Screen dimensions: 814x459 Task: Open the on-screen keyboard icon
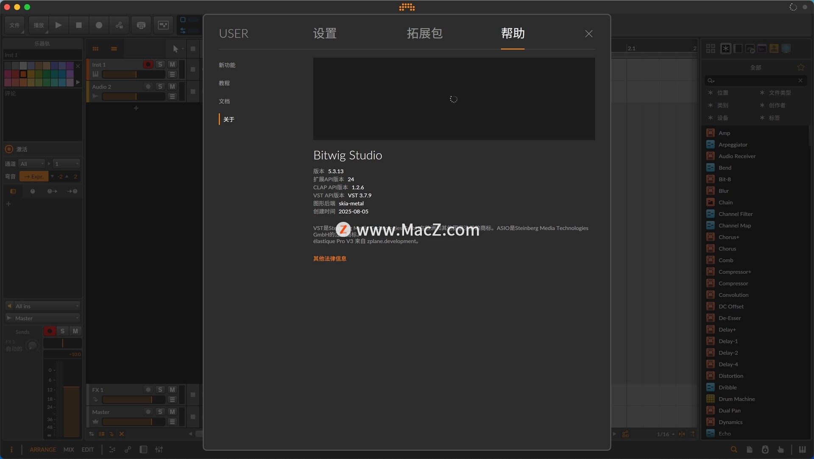coord(802,449)
